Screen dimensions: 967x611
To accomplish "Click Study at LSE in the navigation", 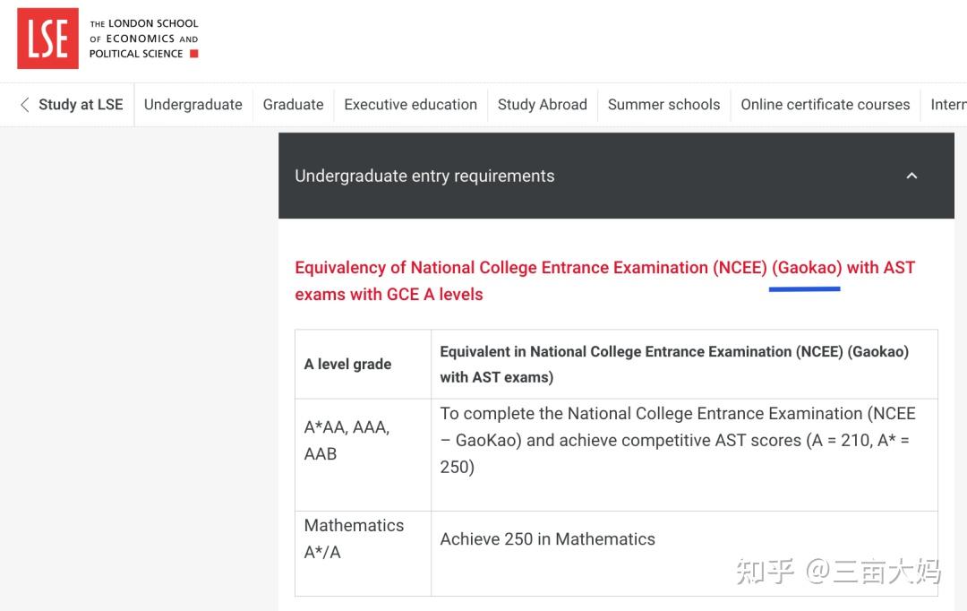I will [80, 104].
